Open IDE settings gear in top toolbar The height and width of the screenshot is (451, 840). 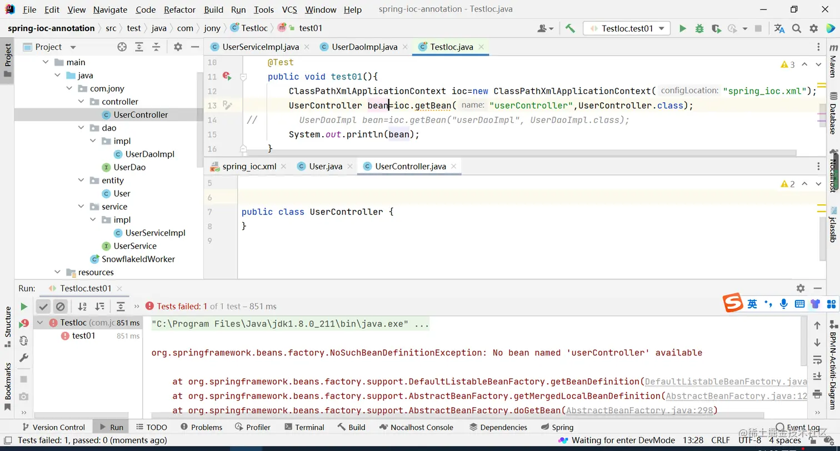click(814, 28)
